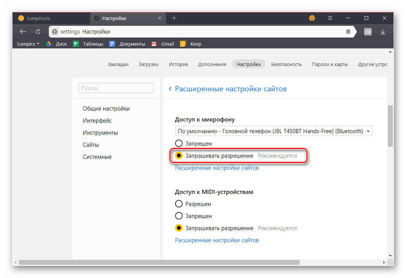Viewport: 406px width, 278px height.
Task: Click the bookmark icon in the address bar
Action: pos(348,32)
